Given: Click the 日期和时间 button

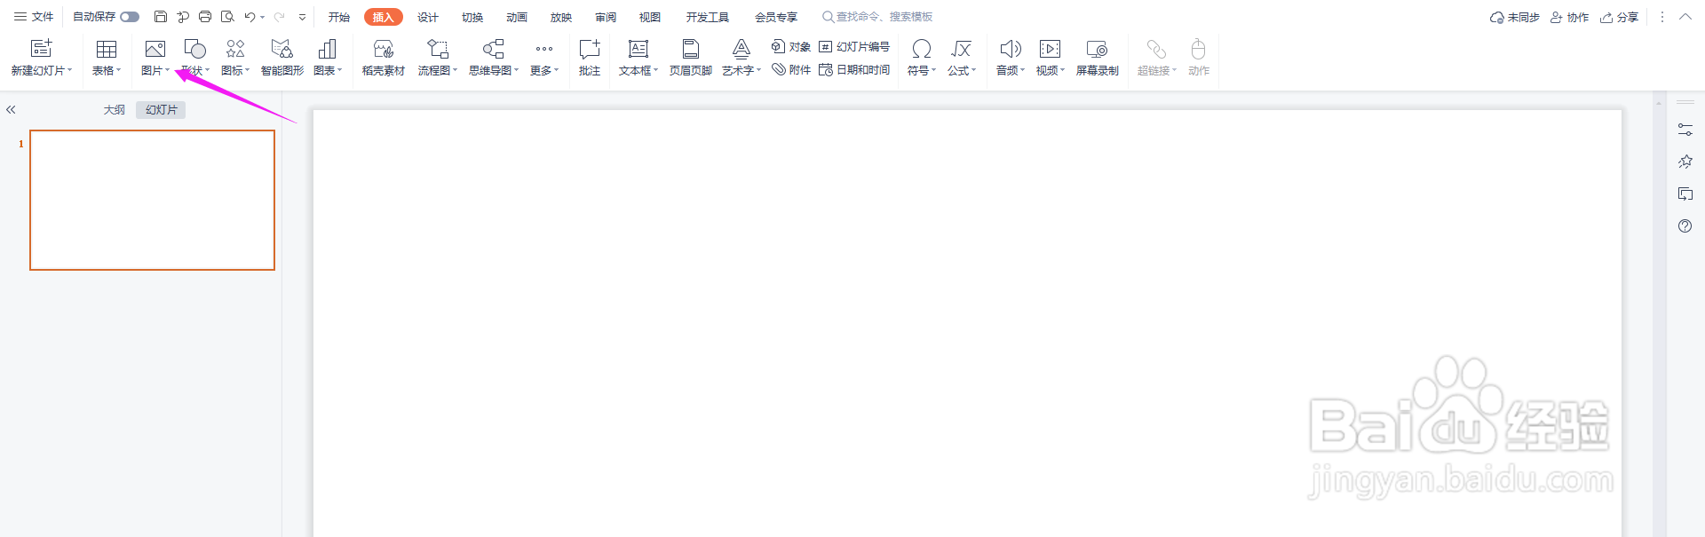Looking at the screenshot, I should (854, 70).
